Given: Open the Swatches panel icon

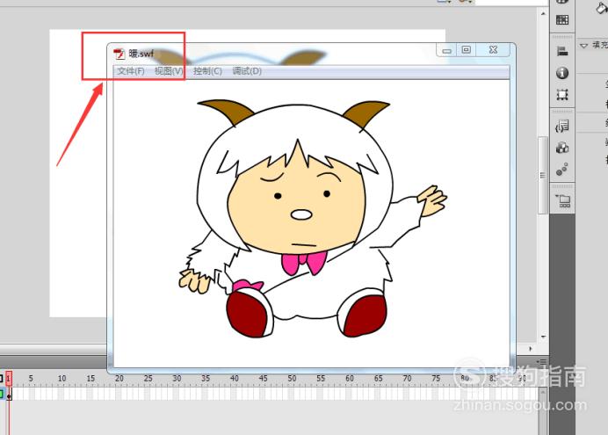Looking at the screenshot, I should click(562, 19).
